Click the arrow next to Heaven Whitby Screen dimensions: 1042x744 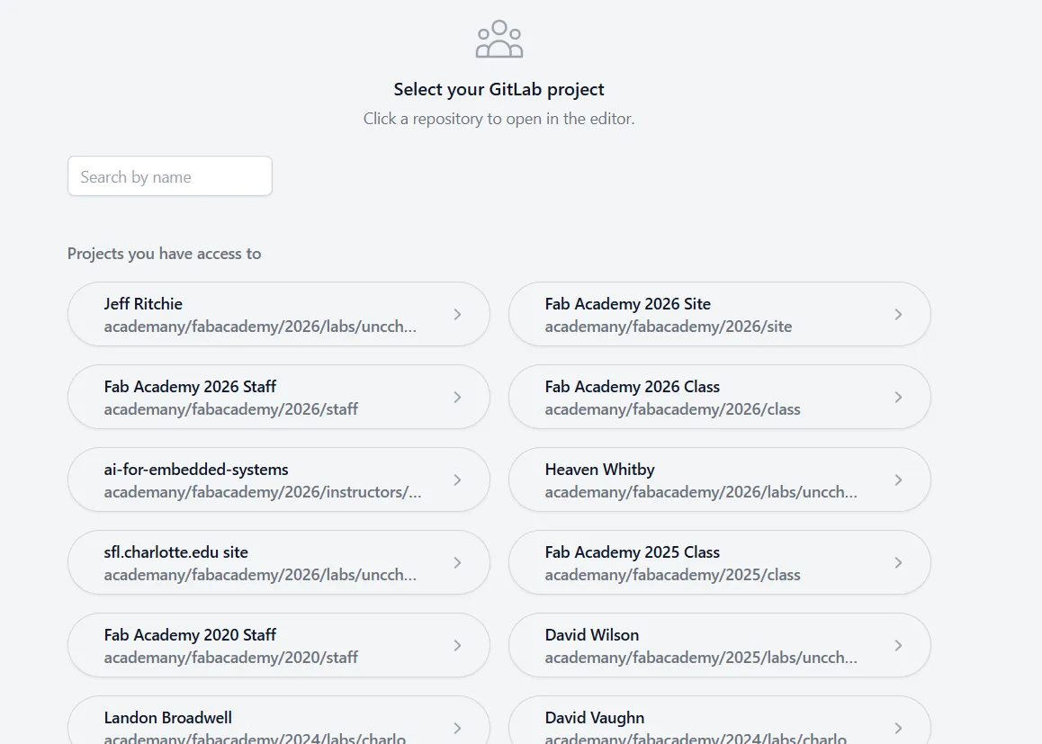(x=898, y=480)
